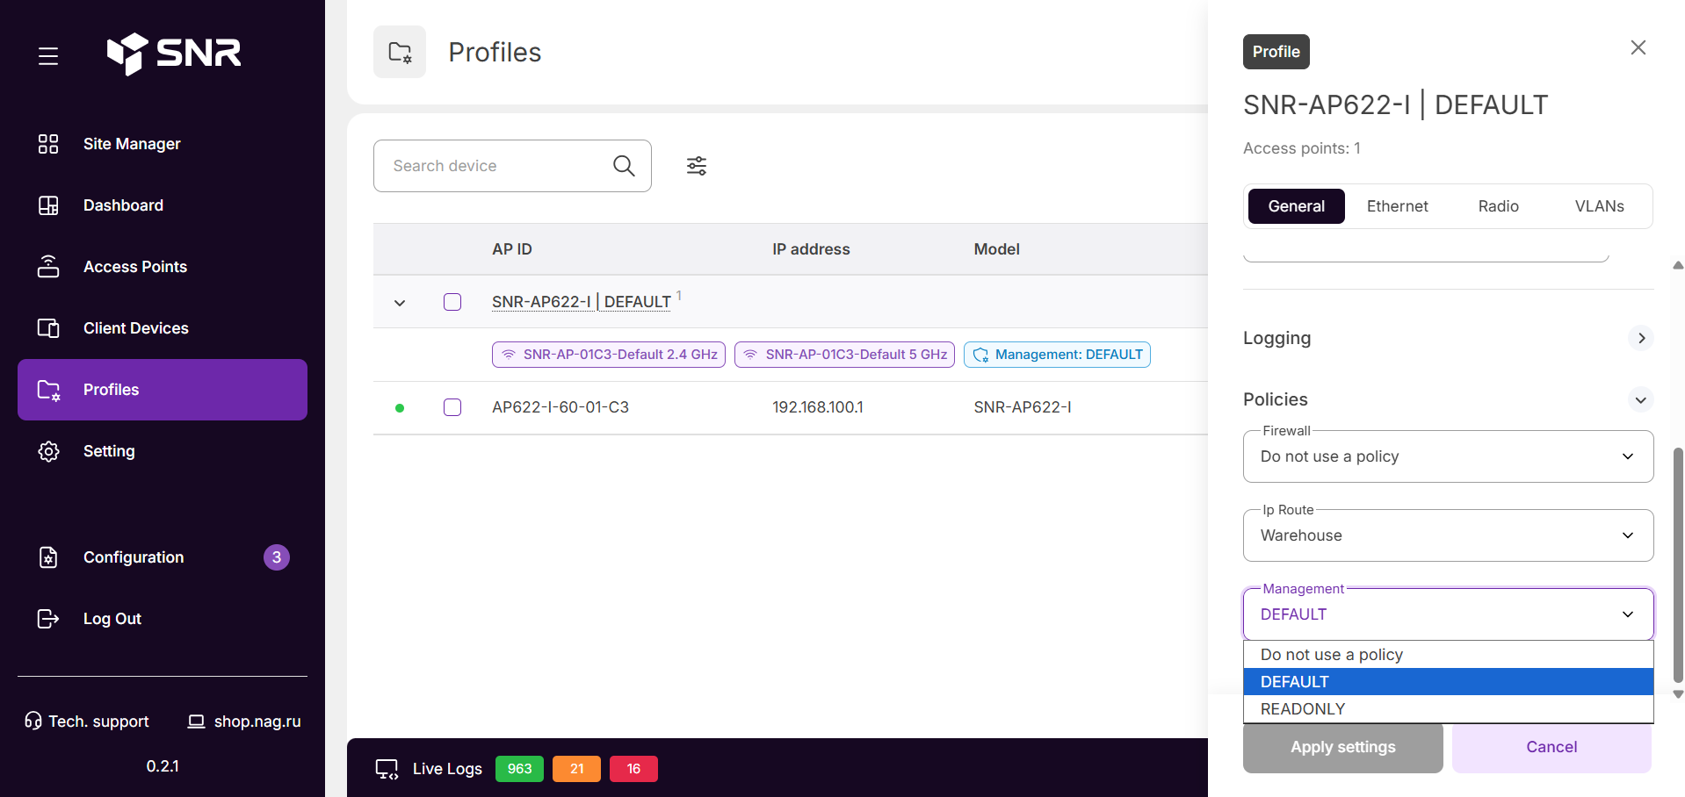Open Setting menu item
1685x797 pixels.
click(163, 451)
